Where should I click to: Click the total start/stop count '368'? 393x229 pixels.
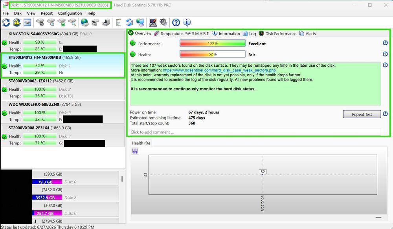pos(192,123)
